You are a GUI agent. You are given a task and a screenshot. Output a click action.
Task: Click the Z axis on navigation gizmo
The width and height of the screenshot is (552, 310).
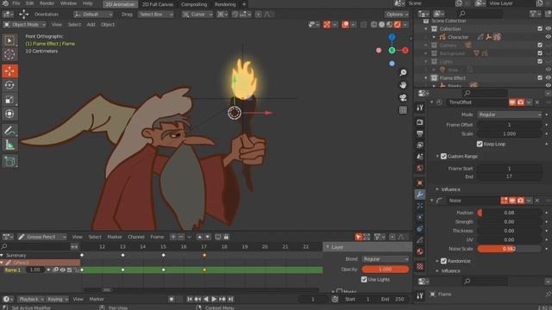coord(392,37)
